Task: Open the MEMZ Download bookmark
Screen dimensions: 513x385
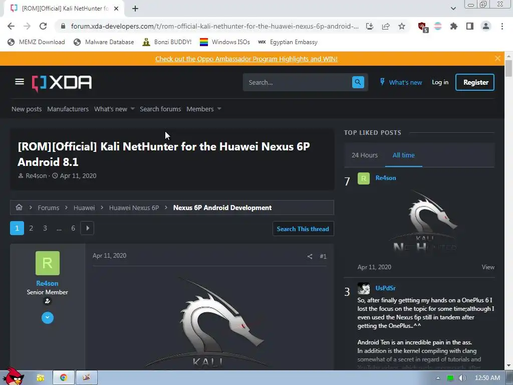Action: [36, 42]
